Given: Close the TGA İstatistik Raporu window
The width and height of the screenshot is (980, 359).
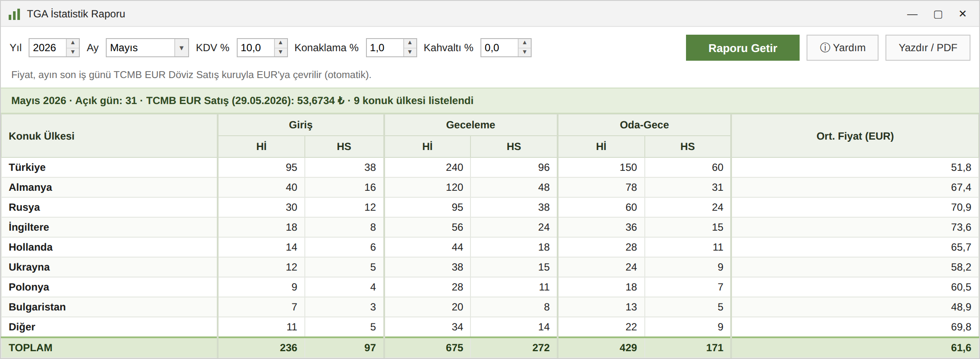Looking at the screenshot, I should pos(963,14).
